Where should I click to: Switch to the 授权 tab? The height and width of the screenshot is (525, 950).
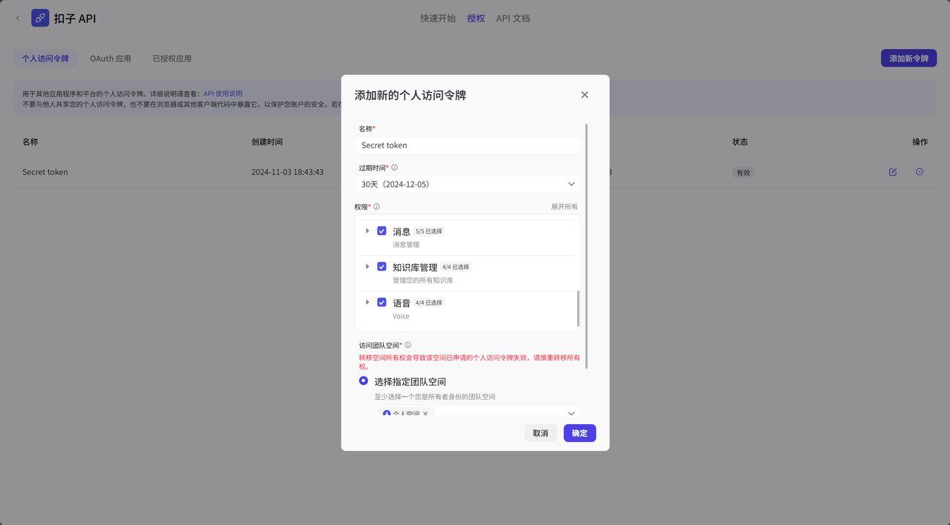pyautogui.click(x=476, y=19)
